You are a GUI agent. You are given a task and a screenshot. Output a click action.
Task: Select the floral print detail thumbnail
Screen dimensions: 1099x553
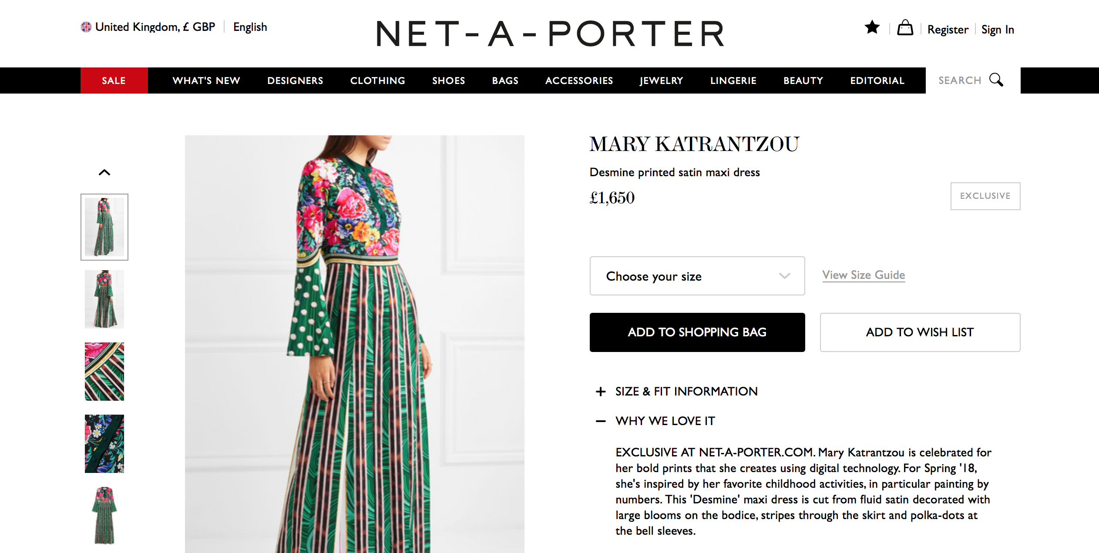coord(104,444)
